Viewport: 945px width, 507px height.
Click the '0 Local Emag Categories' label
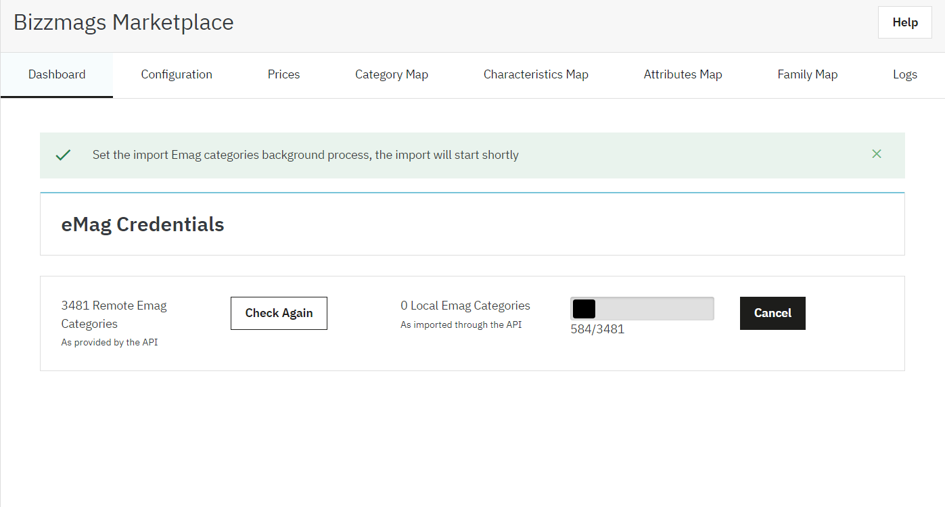[x=465, y=306]
